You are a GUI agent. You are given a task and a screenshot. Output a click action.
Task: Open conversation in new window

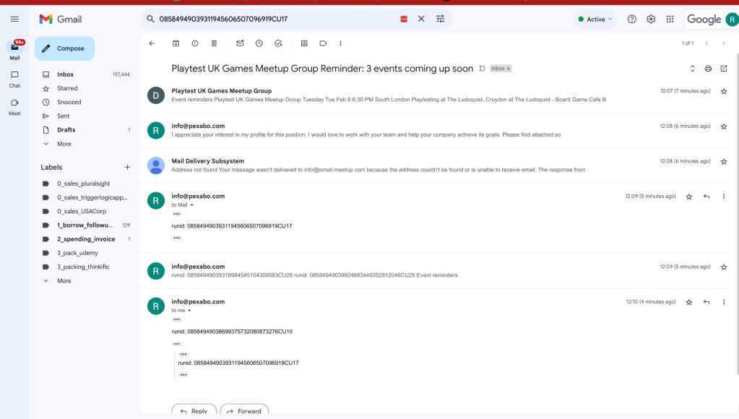(x=723, y=69)
